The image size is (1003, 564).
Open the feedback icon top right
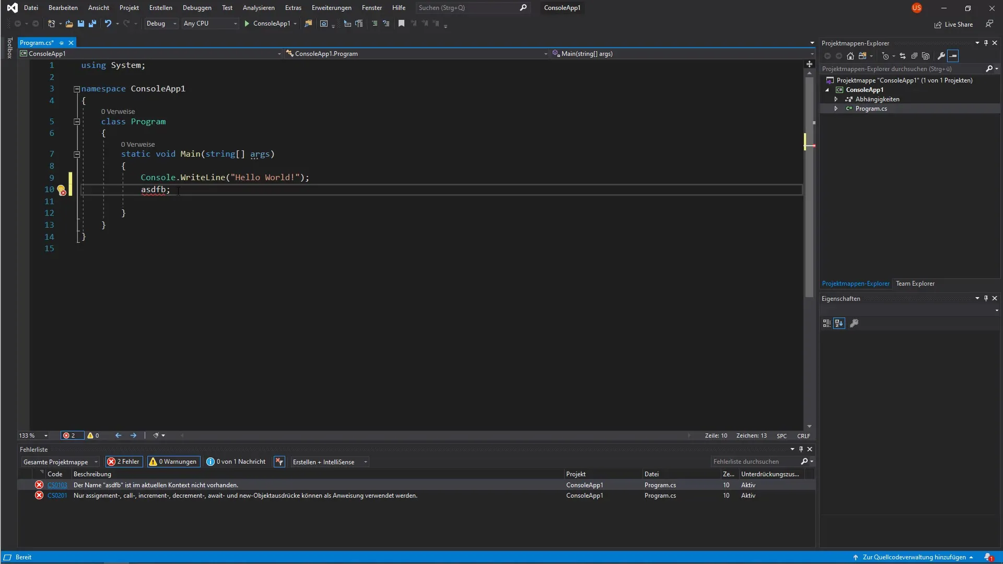[x=989, y=24]
